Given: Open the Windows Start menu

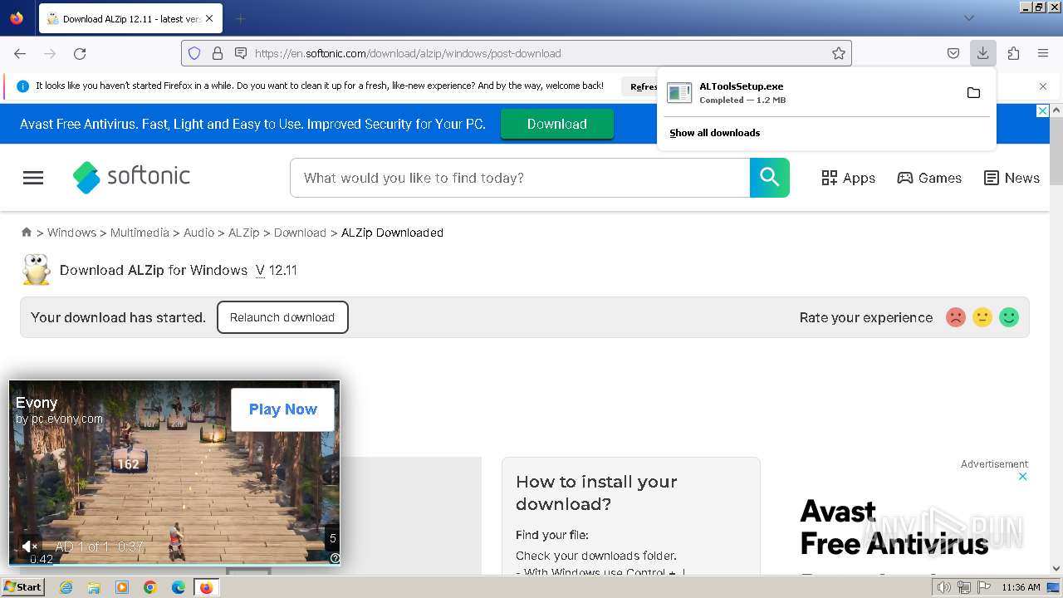Looking at the screenshot, I should coord(22,587).
